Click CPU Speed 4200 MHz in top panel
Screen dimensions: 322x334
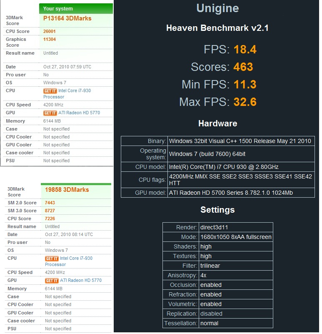tap(53, 105)
